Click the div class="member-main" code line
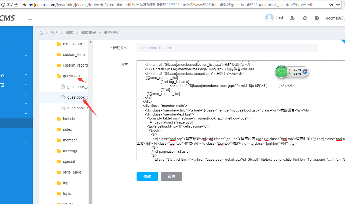The image size is (345, 204). coord(165,106)
